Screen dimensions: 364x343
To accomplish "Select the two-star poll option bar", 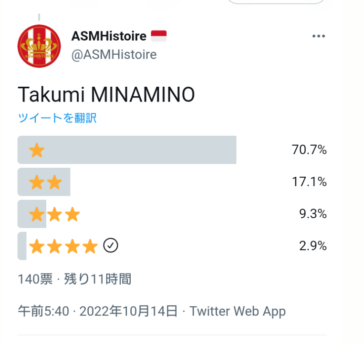I will tap(172, 182).
